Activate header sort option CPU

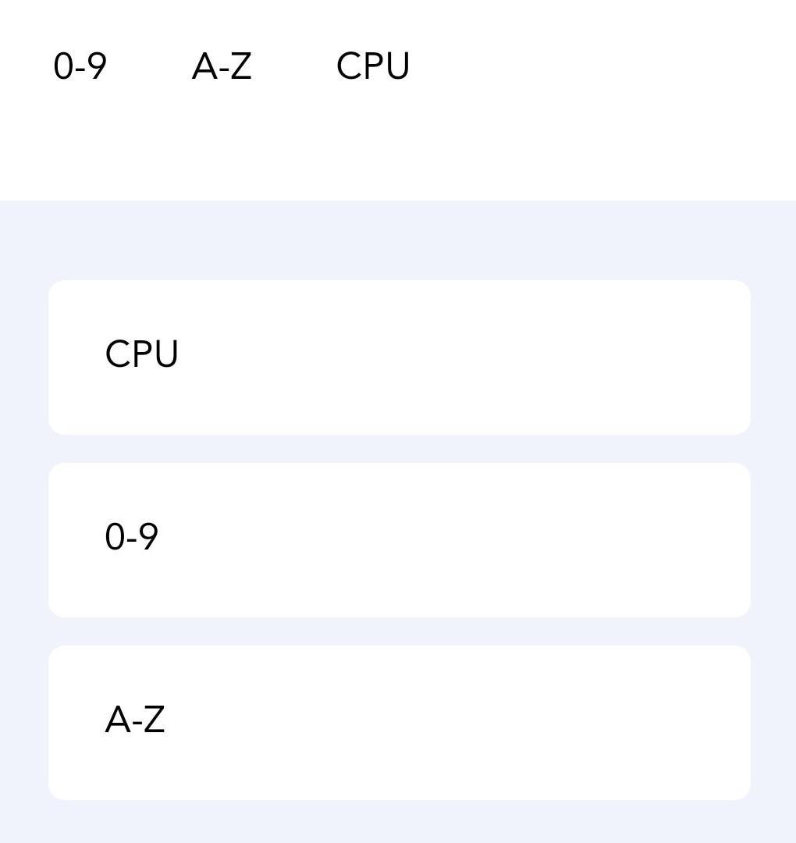click(x=373, y=66)
